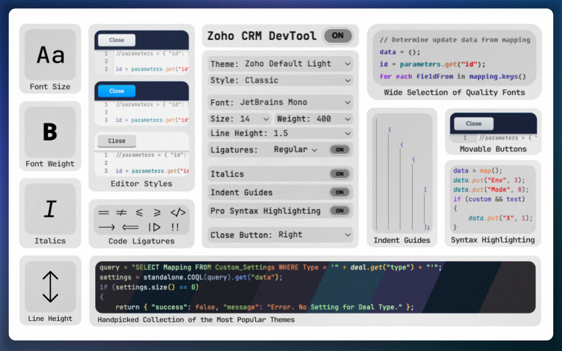Expand the Font selection dropdown

click(x=280, y=102)
